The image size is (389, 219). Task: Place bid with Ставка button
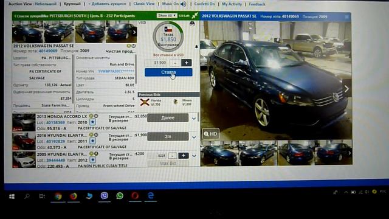[168, 72]
